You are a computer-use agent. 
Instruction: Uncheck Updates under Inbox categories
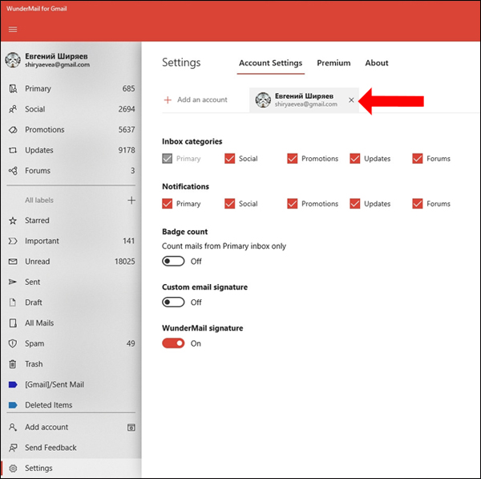[x=354, y=158]
